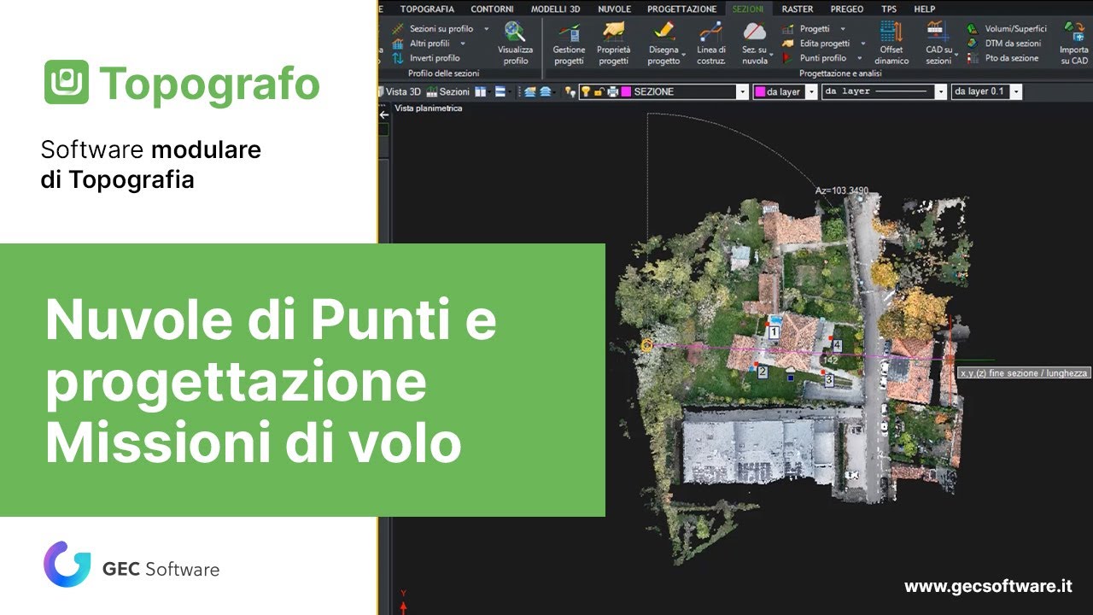This screenshot has height=615, width=1093.
Task: Open the TPS tab
Action: (x=889, y=9)
